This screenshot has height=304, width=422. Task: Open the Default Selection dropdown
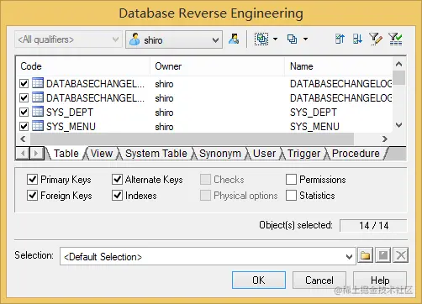(x=349, y=256)
